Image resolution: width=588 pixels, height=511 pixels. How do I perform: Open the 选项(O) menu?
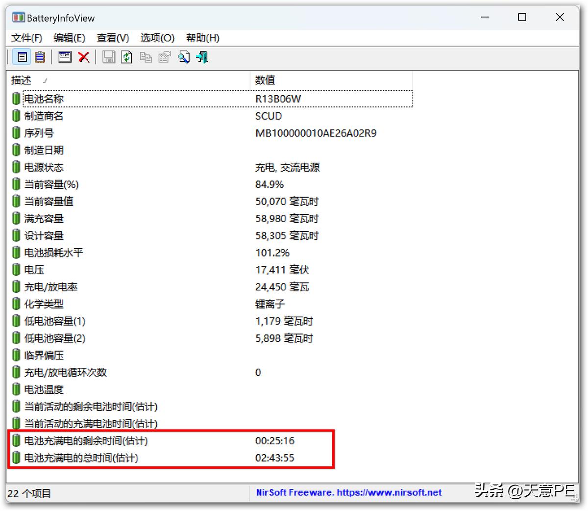click(x=157, y=38)
